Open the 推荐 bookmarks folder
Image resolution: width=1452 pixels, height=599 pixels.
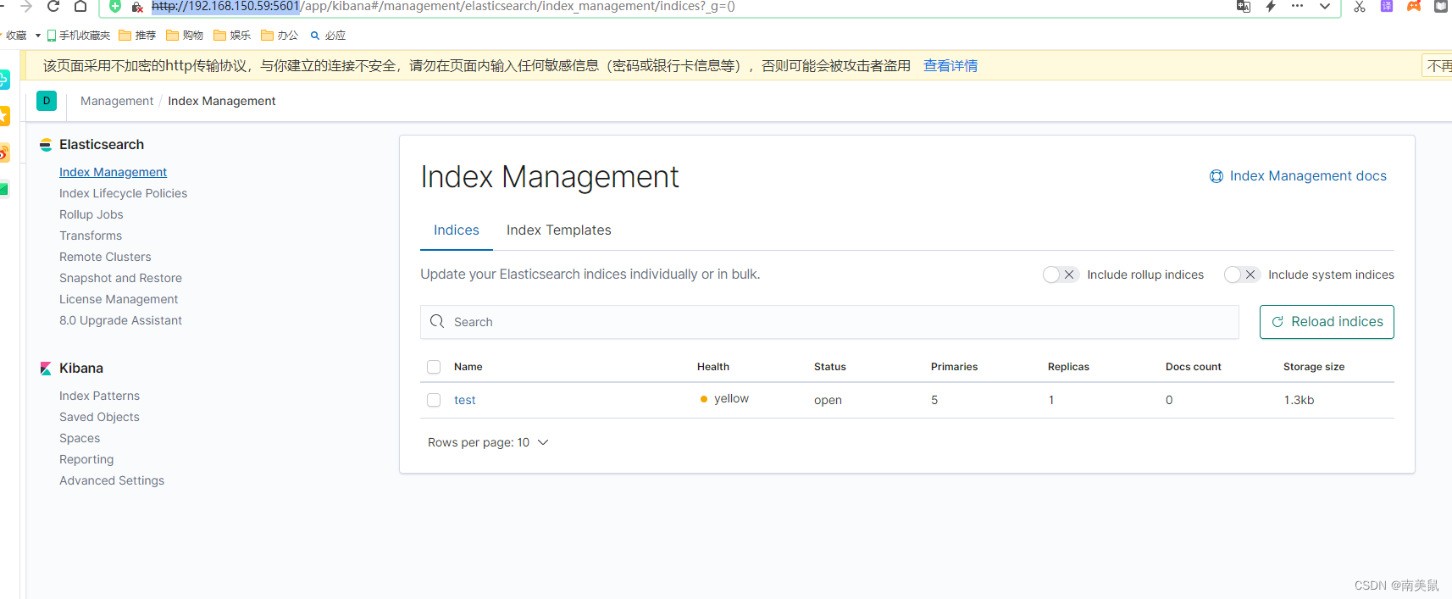pos(138,36)
